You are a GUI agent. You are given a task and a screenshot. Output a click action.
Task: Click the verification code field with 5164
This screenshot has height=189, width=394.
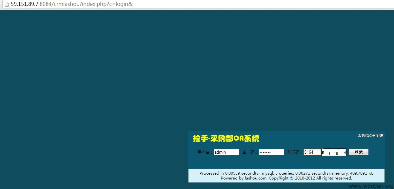[312, 152]
